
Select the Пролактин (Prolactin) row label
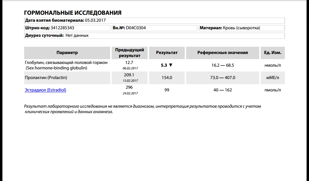point(46,78)
